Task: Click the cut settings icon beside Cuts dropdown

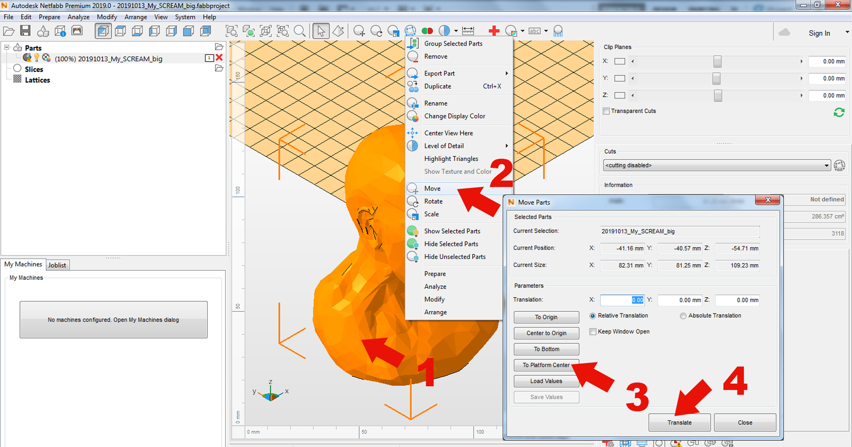Action: point(840,166)
